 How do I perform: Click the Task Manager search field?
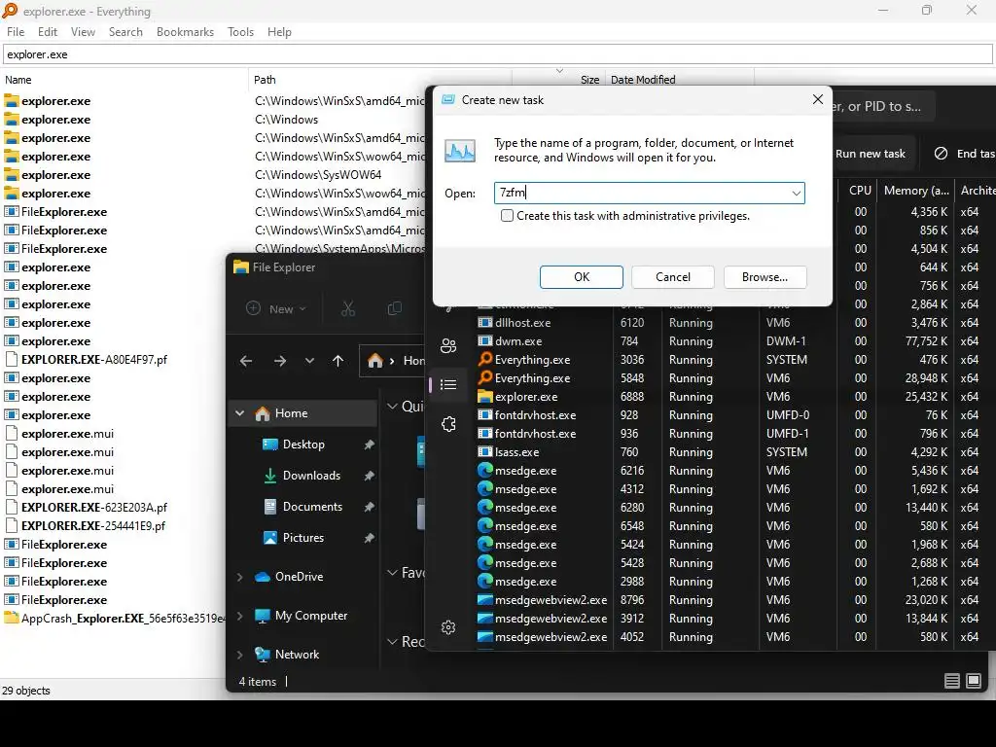(x=885, y=106)
